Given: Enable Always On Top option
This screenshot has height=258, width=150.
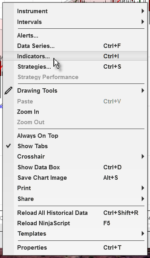Looking at the screenshot, I should pyautogui.click(x=37, y=136).
